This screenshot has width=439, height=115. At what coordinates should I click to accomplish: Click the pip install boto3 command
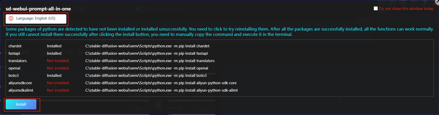tap(146, 76)
